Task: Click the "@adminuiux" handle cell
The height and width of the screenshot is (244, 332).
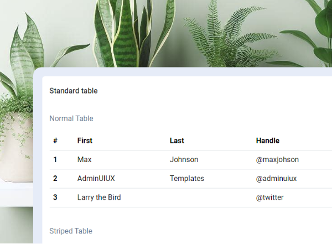Action: pyautogui.click(x=277, y=179)
